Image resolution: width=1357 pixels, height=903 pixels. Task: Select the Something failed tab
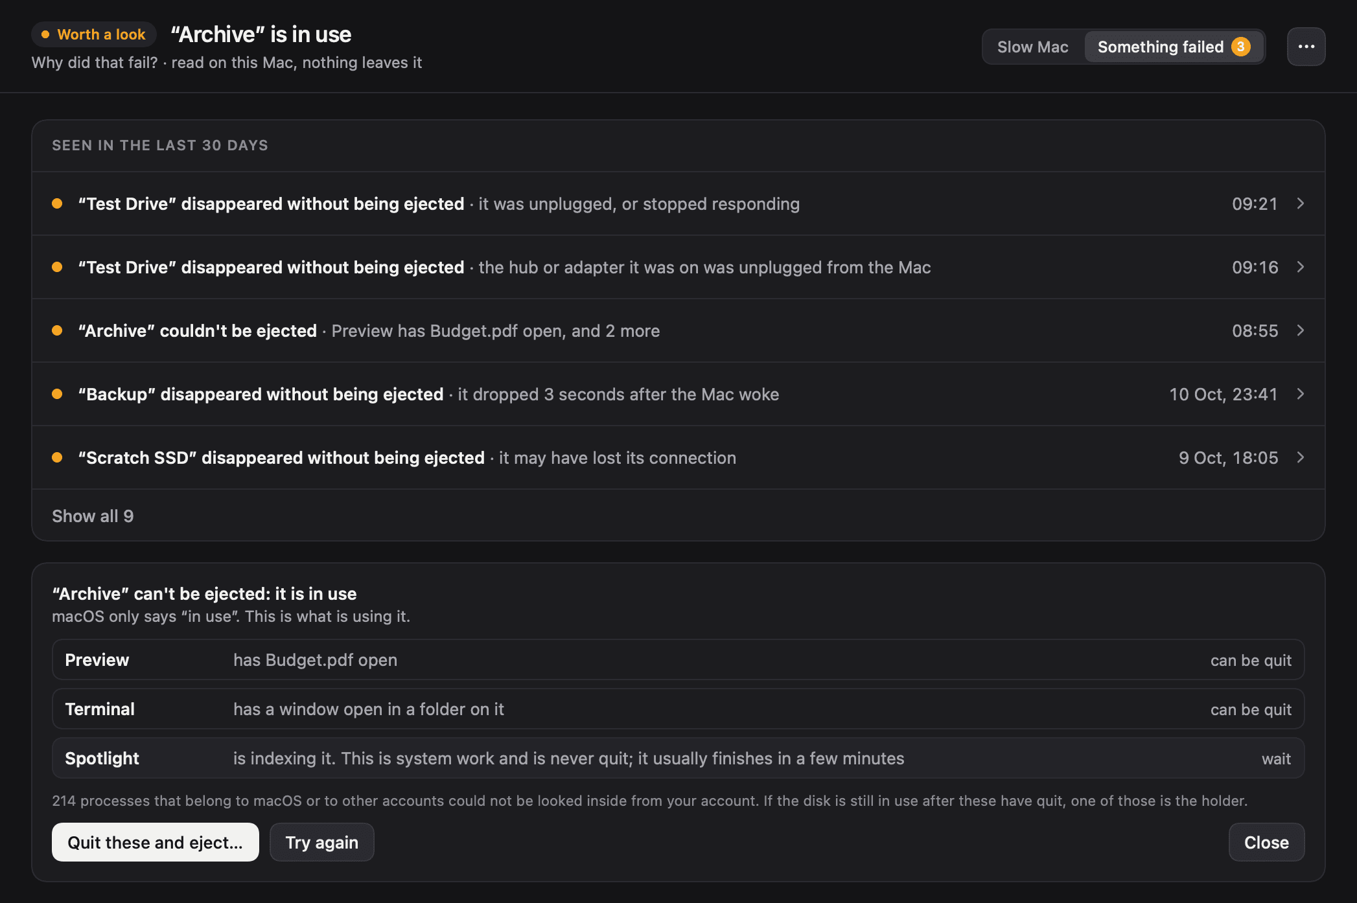click(1174, 47)
